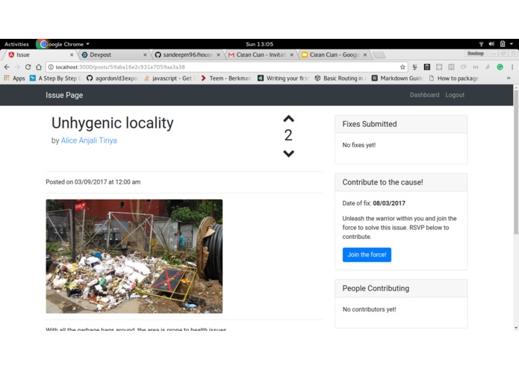This screenshot has width=519, height=369.
Task: Open the Apps bookmarks grid icon
Action: click(7, 78)
